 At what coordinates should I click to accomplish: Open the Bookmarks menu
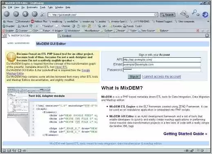(32, 7)
